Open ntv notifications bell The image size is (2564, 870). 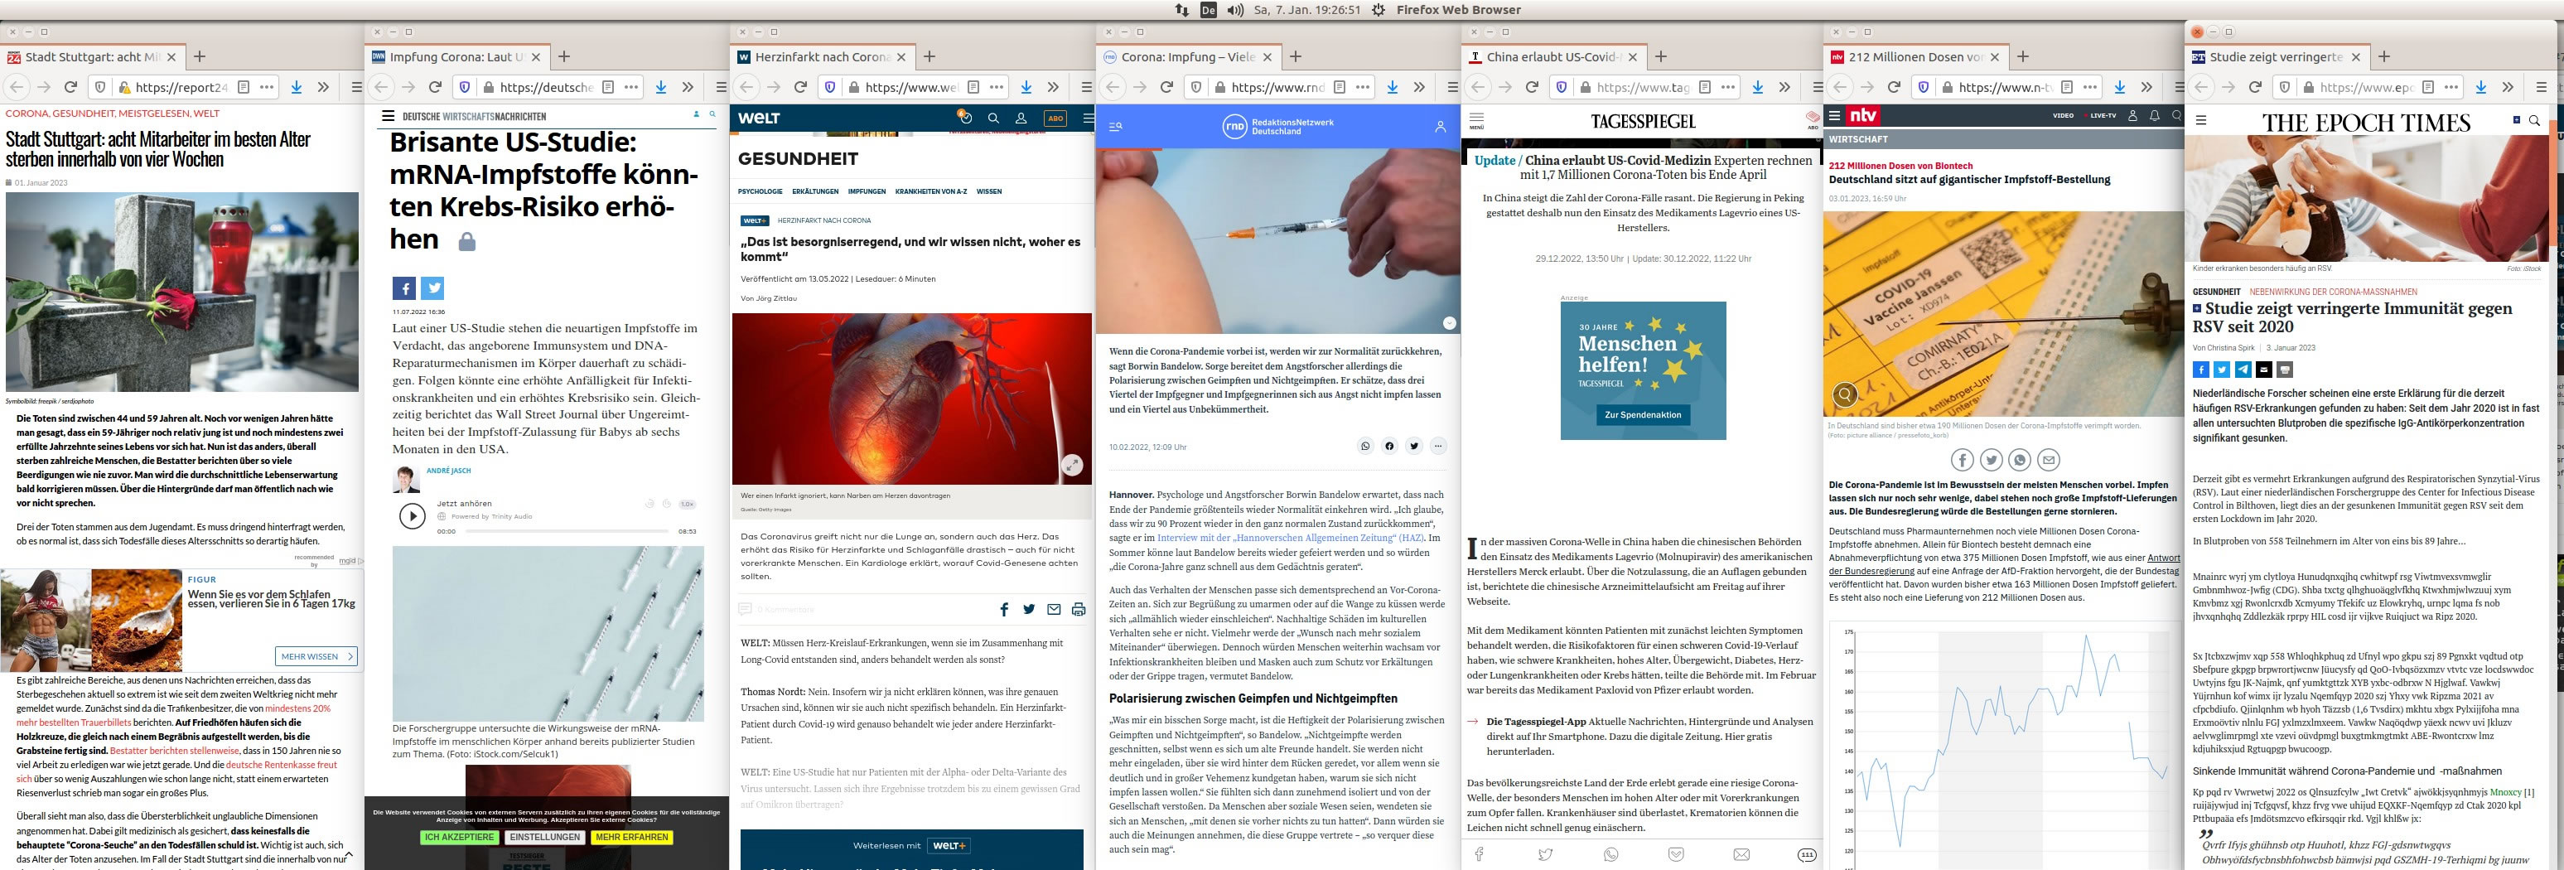tap(2154, 117)
